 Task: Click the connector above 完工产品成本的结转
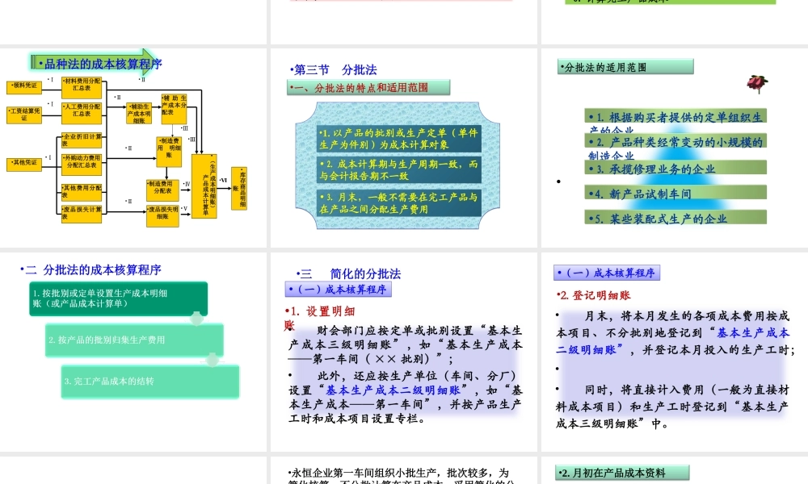[x=213, y=361]
